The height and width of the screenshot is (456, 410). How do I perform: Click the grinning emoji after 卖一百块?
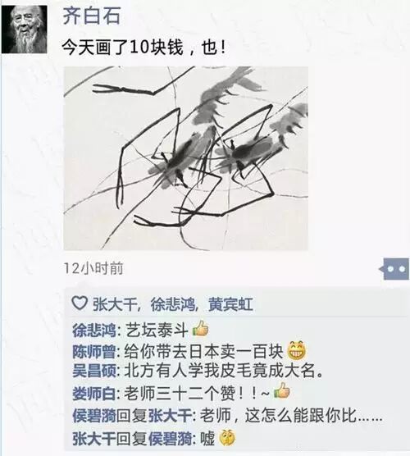click(x=297, y=350)
